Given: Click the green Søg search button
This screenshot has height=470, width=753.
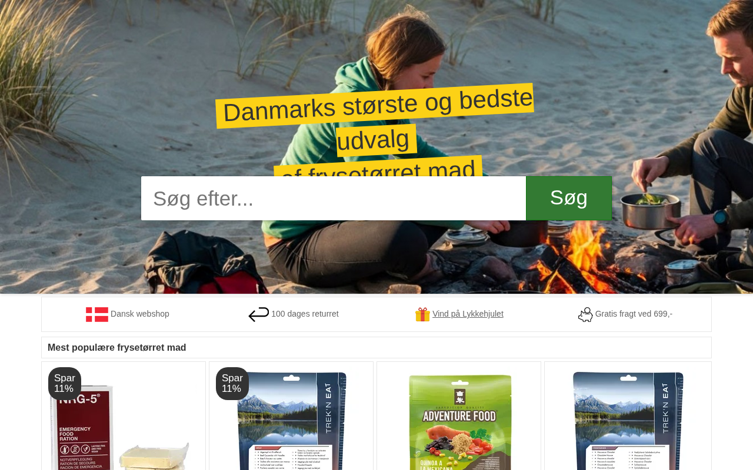Looking at the screenshot, I should [x=569, y=198].
